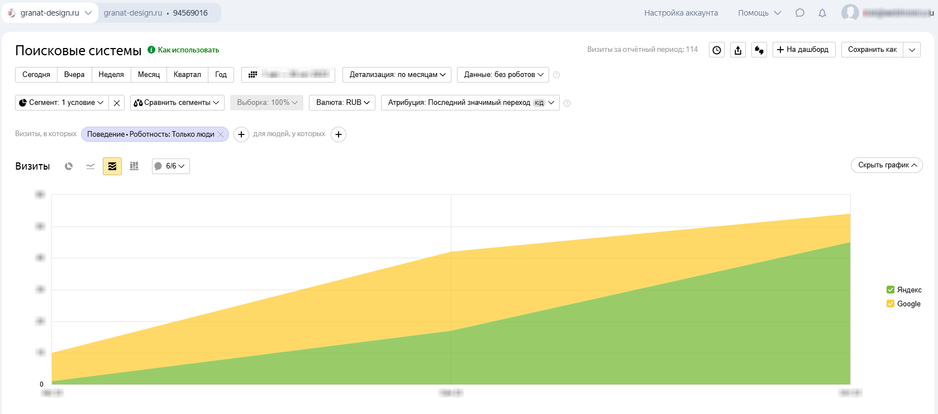
Task: Click the На дашборд button
Action: 803,50
